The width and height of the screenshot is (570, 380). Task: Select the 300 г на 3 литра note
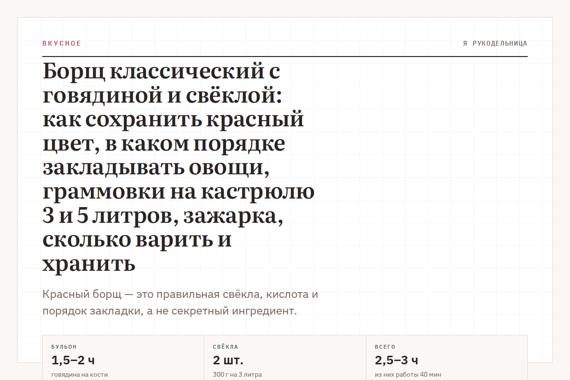point(237,374)
